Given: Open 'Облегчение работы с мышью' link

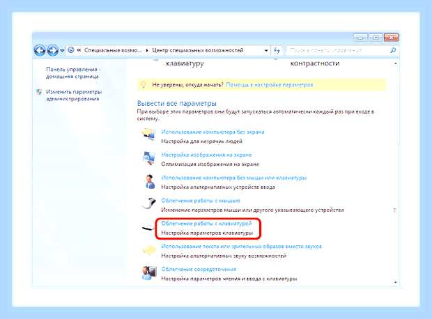Looking at the screenshot, I should pos(201,201).
